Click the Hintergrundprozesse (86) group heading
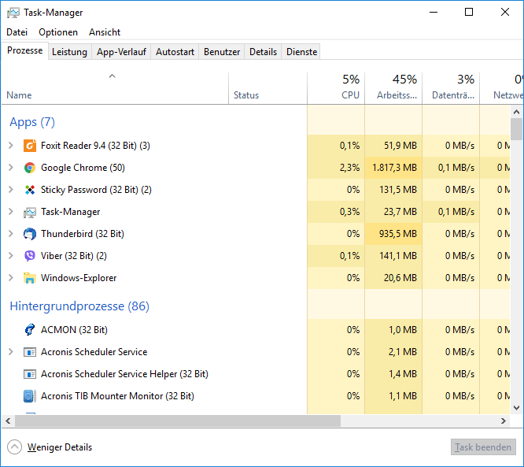The width and height of the screenshot is (524, 467). pyautogui.click(x=79, y=306)
